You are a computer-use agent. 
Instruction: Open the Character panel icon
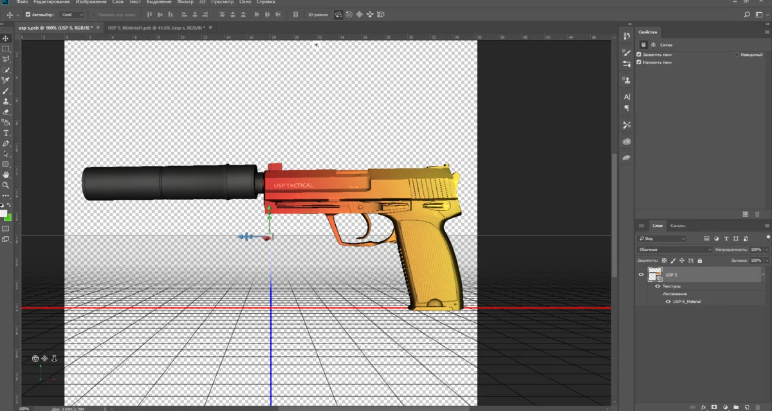627,96
